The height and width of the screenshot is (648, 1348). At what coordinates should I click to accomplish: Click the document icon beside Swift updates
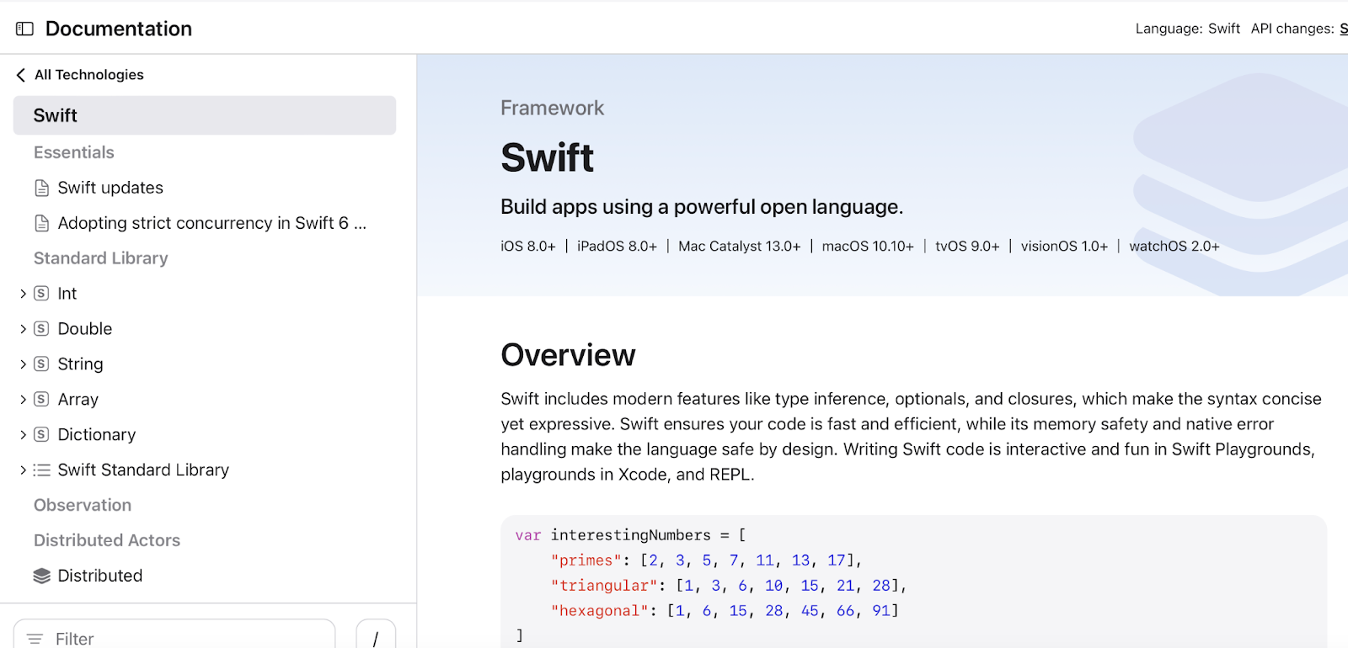click(x=41, y=188)
